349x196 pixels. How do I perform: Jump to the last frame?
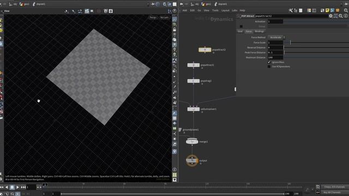[x=23, y=187]
